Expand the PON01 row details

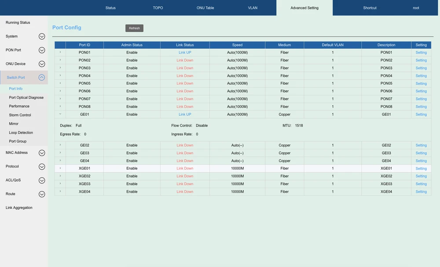click(60, 52)
